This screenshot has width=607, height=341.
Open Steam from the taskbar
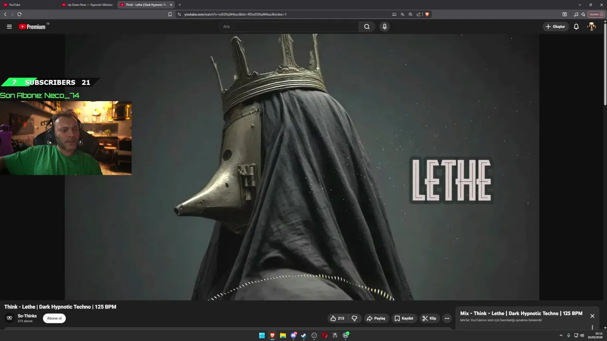click(303, 335)
